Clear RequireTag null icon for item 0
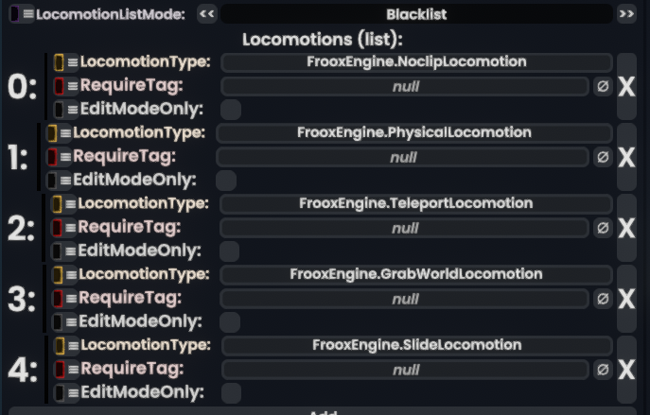 [x=603, y=86]
